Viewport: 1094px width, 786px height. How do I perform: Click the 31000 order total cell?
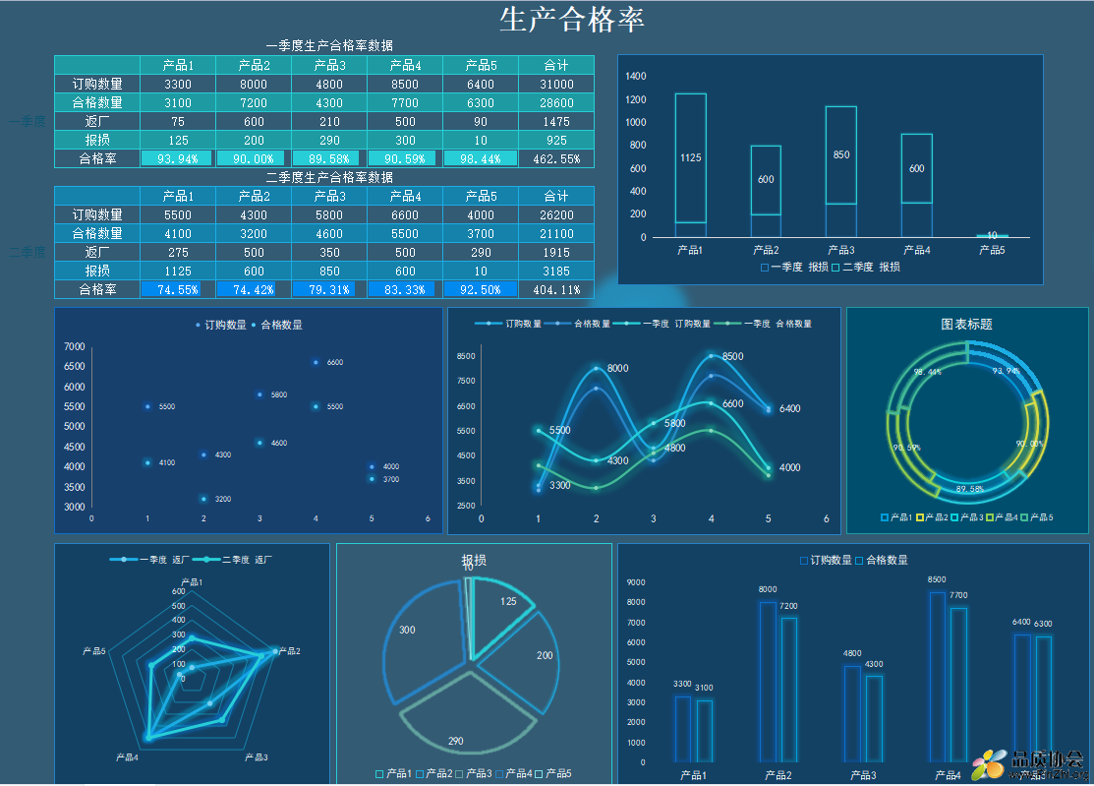pos(556,84)
